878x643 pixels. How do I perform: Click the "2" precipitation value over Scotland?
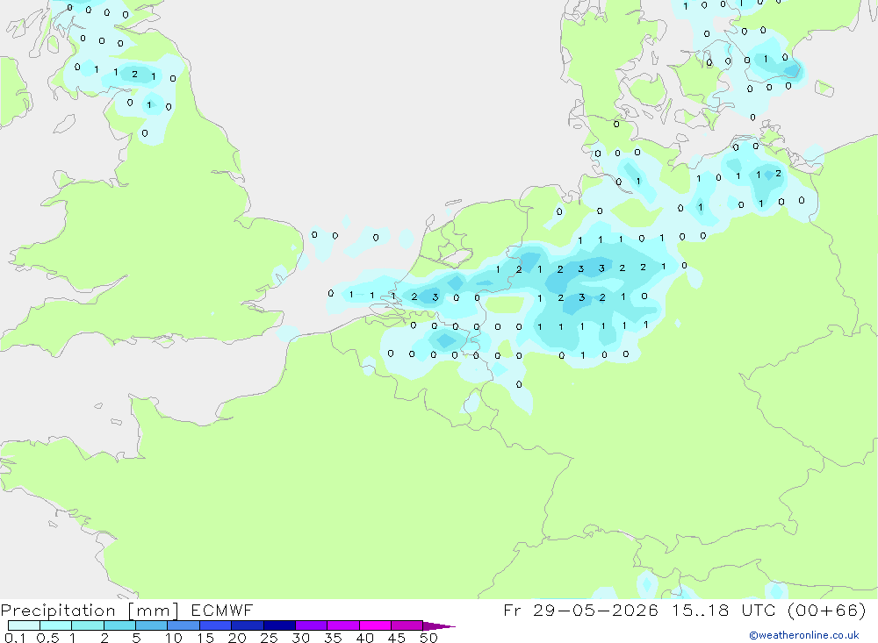coord(134,74)
